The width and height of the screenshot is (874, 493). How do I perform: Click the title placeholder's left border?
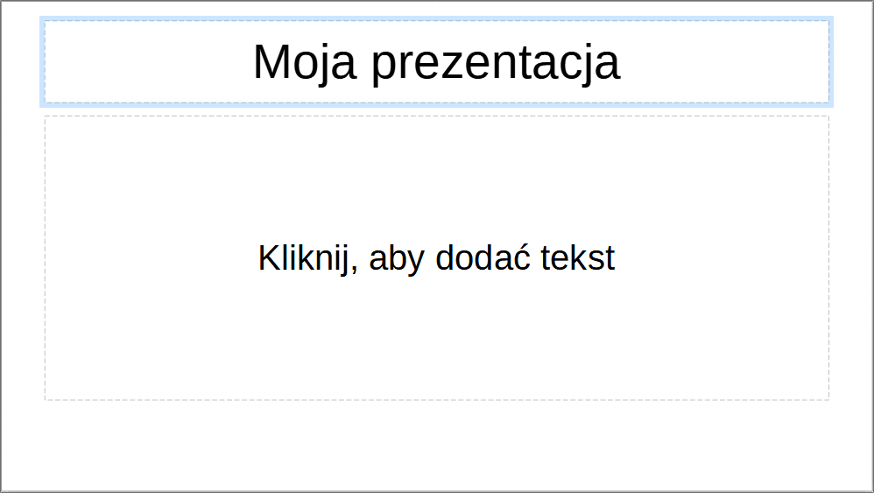[x=43, y=62]
